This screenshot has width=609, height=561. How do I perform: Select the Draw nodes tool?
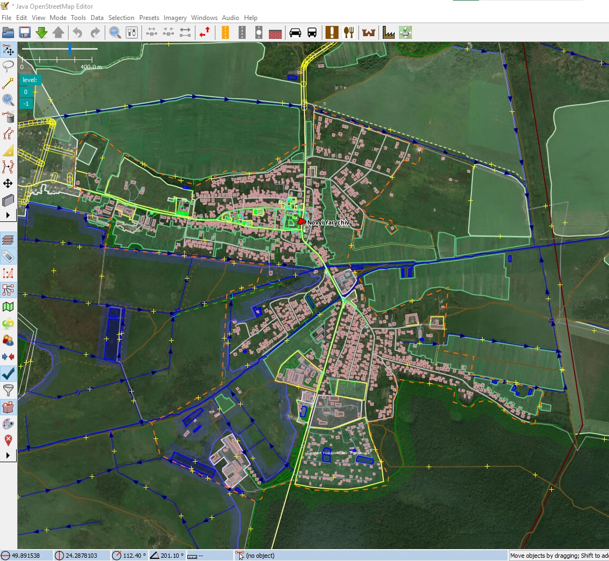point(8,83)
